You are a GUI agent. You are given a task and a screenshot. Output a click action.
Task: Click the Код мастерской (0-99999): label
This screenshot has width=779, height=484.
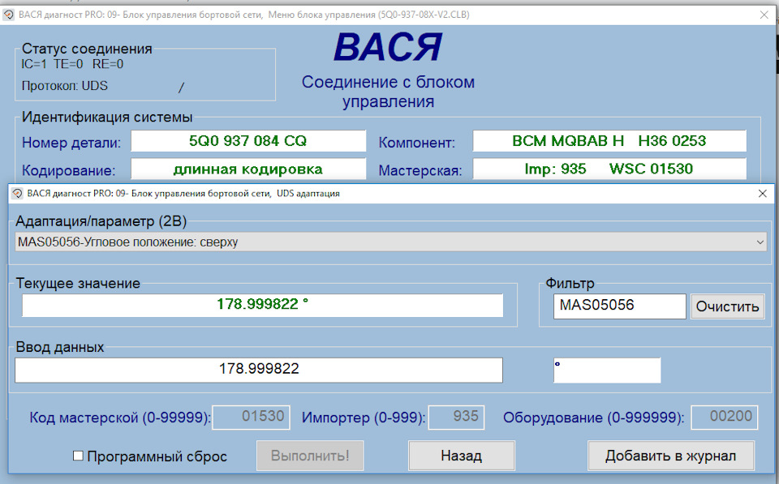pyautogui.click(x=120, y=418)
